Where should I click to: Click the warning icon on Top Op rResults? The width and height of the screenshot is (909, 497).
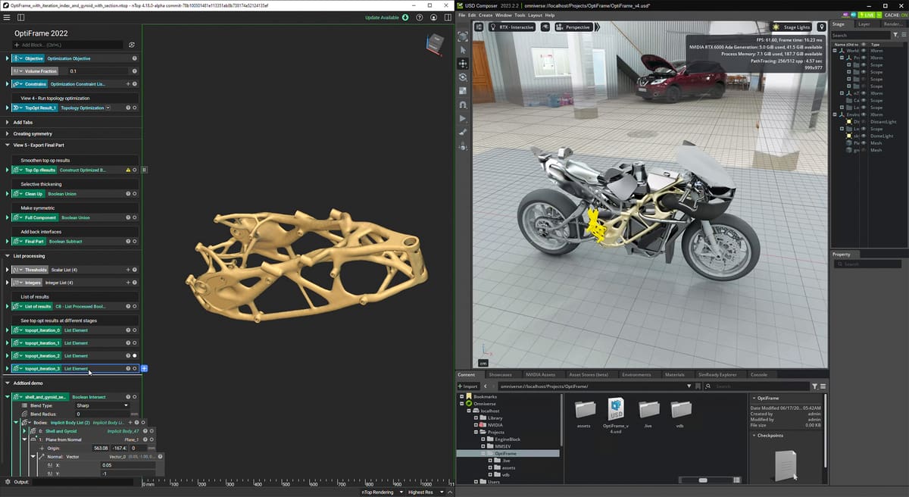point(127,170)
